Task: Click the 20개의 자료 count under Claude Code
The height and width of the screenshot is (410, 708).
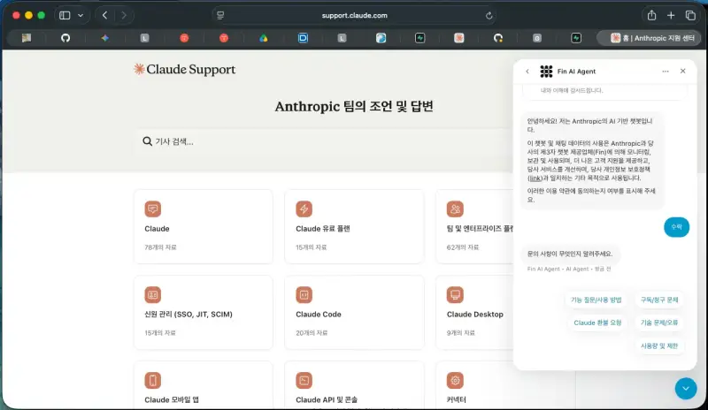Action: click(312, 333)
